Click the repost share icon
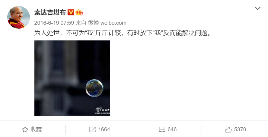Viewport: 268px width, 137px height. tap(92, 130)
